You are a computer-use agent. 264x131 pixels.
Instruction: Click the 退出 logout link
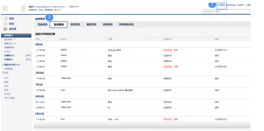(249, 5)
